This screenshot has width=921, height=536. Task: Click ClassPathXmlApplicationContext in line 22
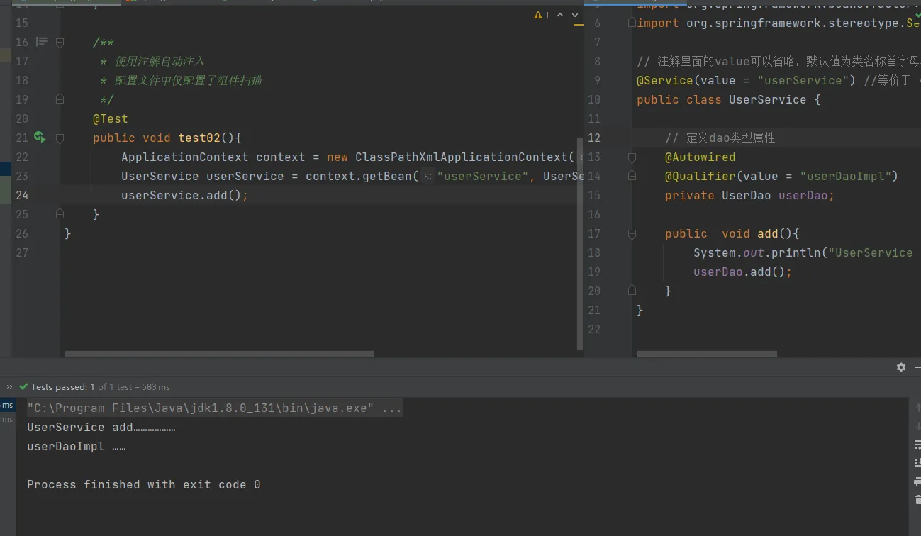[462, 157]
